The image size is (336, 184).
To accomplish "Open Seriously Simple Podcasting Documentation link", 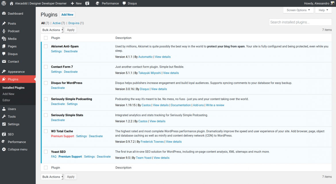I will click(181, 105).
